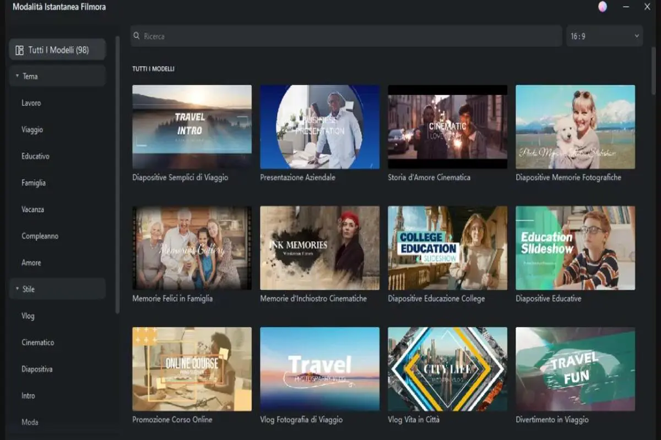Show Moda style templates
The width and height of the screenshot is (661, 440).
(x=30, y=422)
